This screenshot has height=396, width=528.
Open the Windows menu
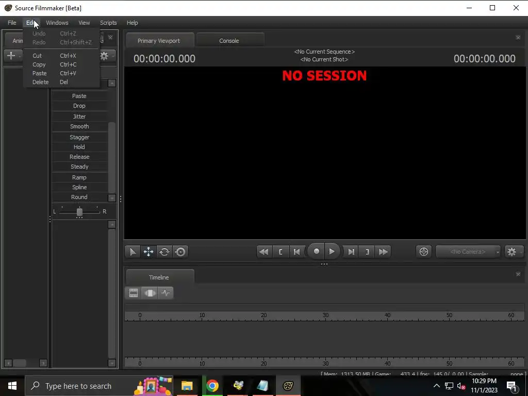[57, 23]
